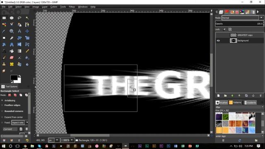Toggle lock pixels on layer

point(224,29)
